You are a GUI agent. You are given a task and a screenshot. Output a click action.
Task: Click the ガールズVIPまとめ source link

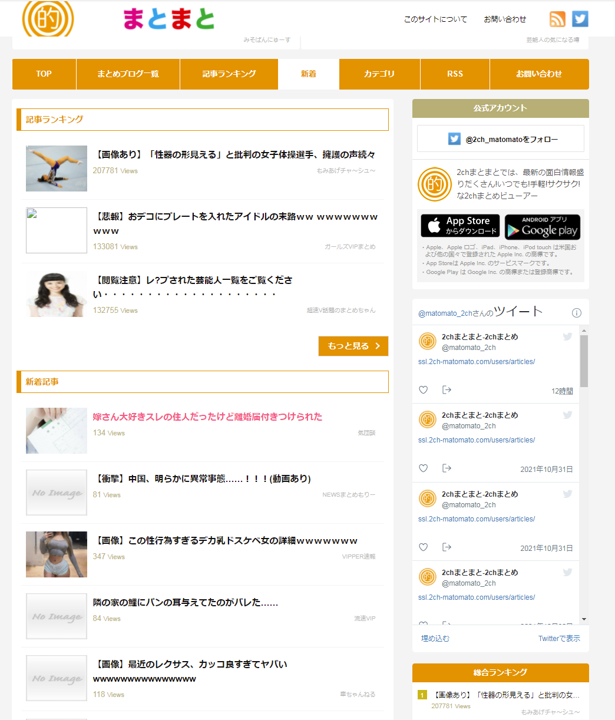pos(350,247)
